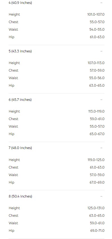Click the Hip value 69.0-71.0
This screenshot has width=112, height=239.
tap(97, 230)
